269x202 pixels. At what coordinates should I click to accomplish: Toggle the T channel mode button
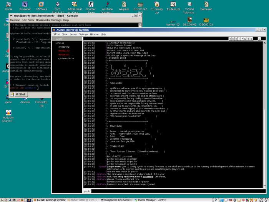coord(230,39)
